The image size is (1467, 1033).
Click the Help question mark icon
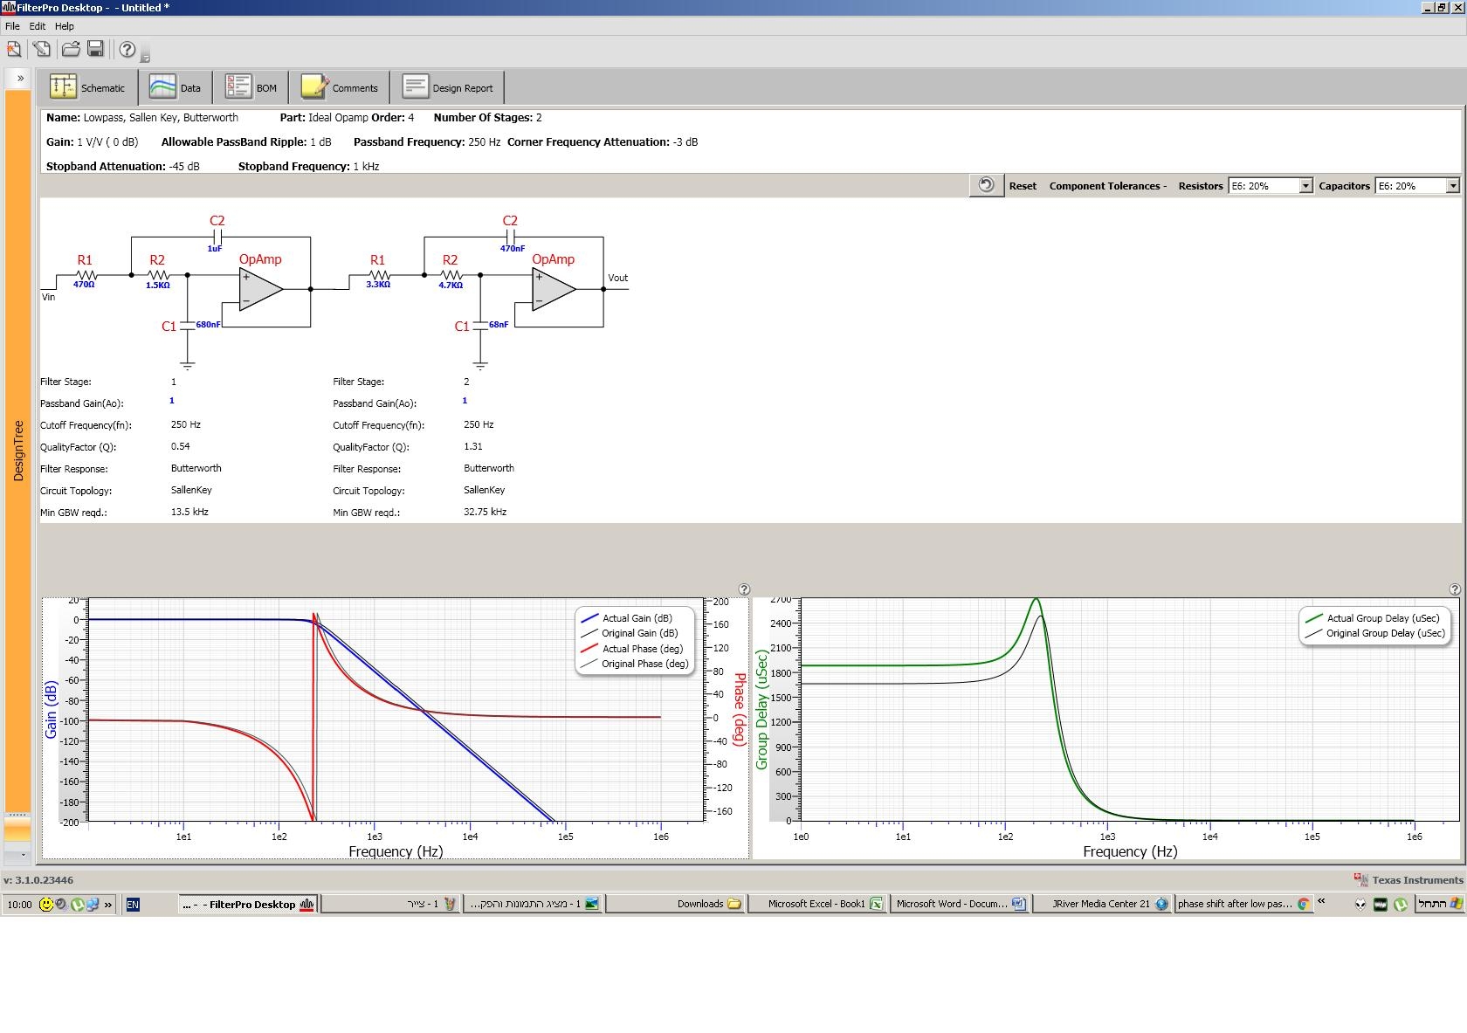point(127,50)
